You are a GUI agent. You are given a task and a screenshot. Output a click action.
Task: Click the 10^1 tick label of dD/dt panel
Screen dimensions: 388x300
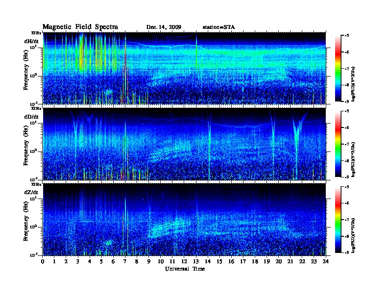point(33,123)
